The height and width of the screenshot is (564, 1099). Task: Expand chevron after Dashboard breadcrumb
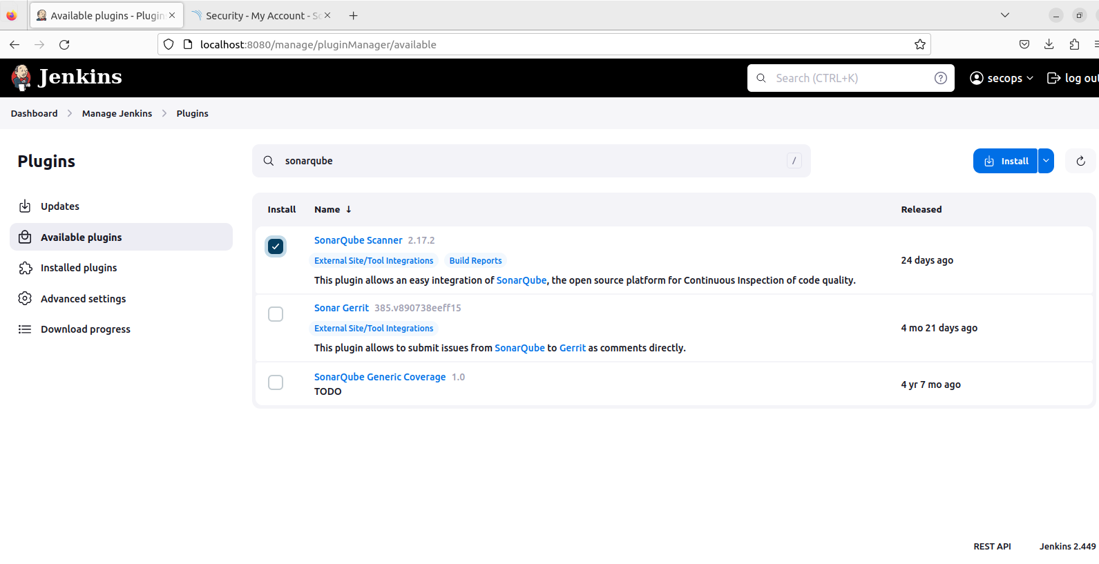point(70,113)
